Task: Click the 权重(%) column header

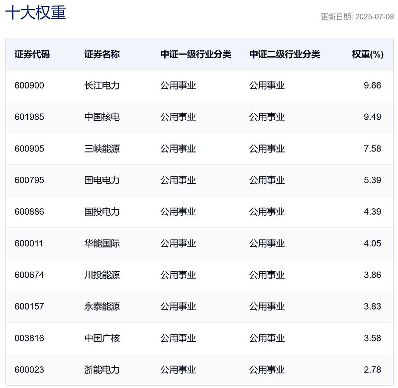Action: [x=368, y=54]
